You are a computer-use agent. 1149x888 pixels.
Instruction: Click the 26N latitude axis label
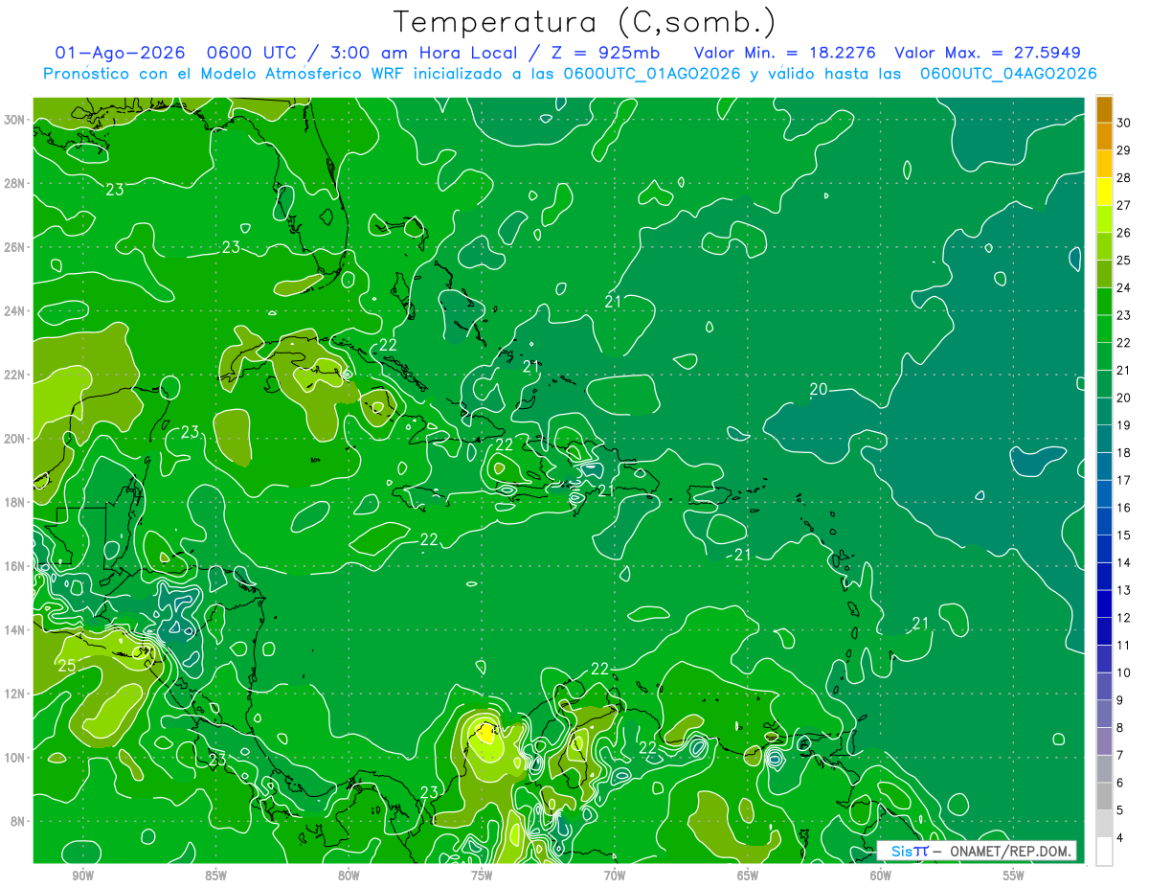click(16, 247)
